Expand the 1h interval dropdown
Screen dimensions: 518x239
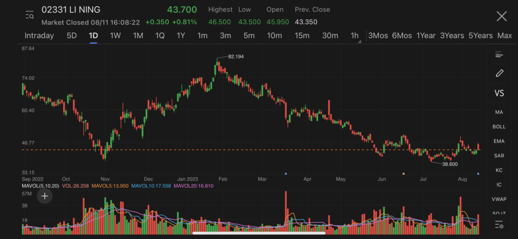click(x=355, y=36)
